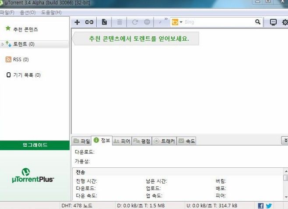Click the 가용성: label

(x=82, y=161)
